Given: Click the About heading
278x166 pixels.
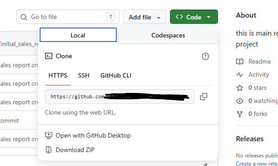Looking at the screenshot, I should coord(246,15).
